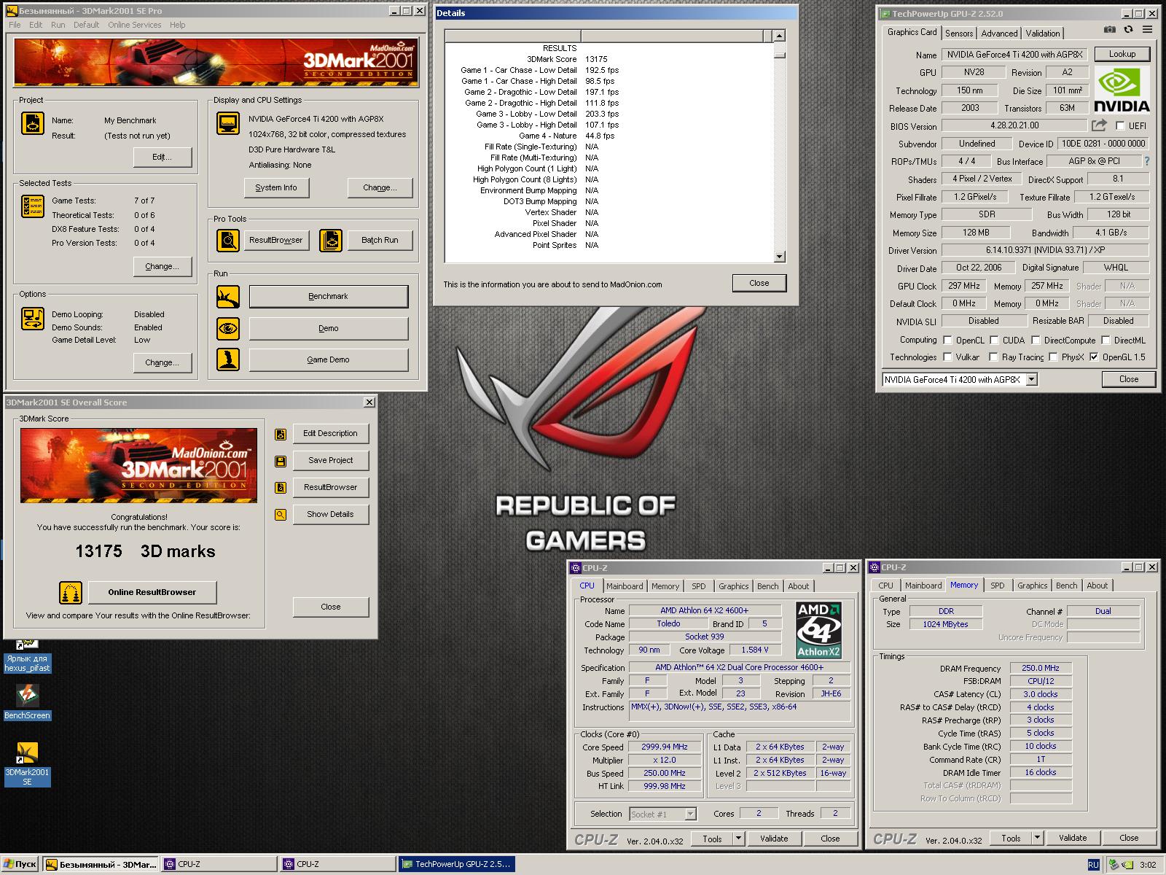The width and height of the screenshot is (1166, 875).
Task: Take a GPU-Z screenshot with camera icon
Action: 1109,30
